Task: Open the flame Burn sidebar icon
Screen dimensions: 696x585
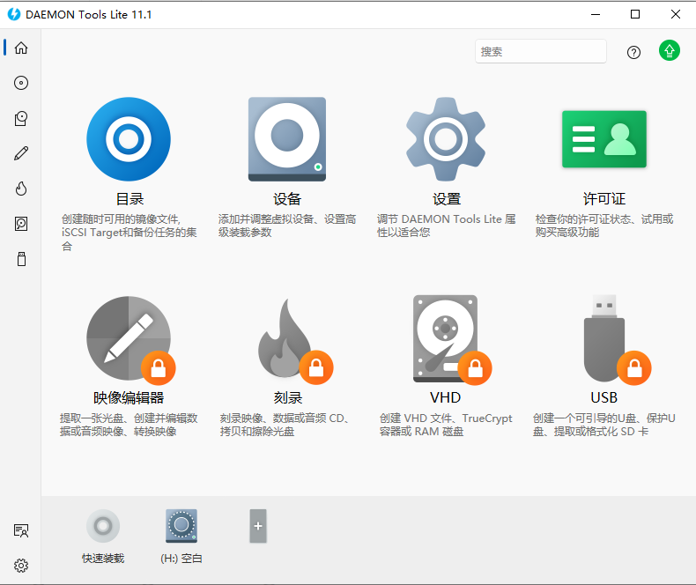Action: 21,189
